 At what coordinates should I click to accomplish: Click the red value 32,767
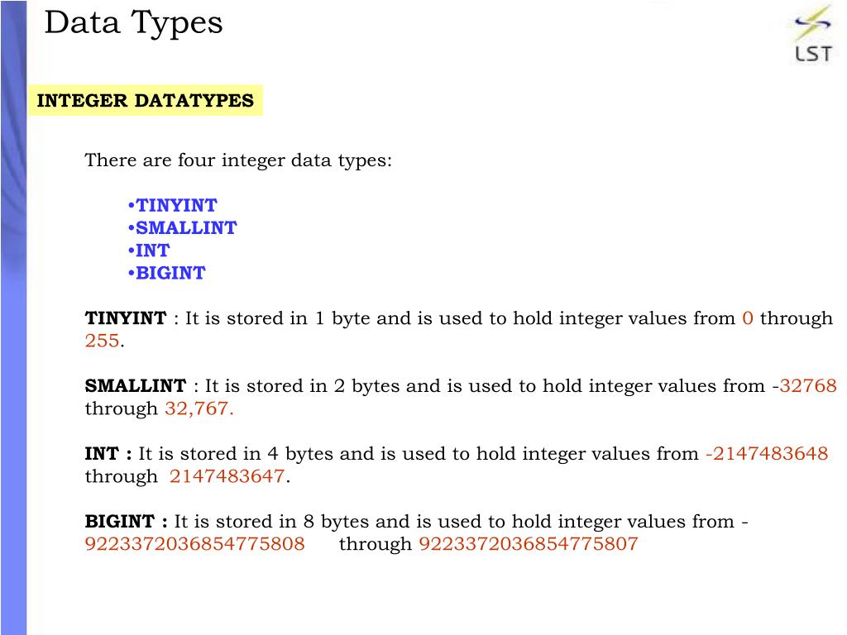(x=197, y=408)
